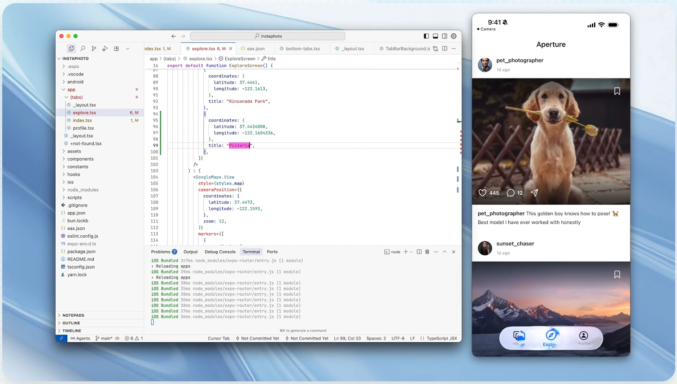The image size is (677, 384).
Task: Expand the OUTLINE section
Action: tap(71, 323)
